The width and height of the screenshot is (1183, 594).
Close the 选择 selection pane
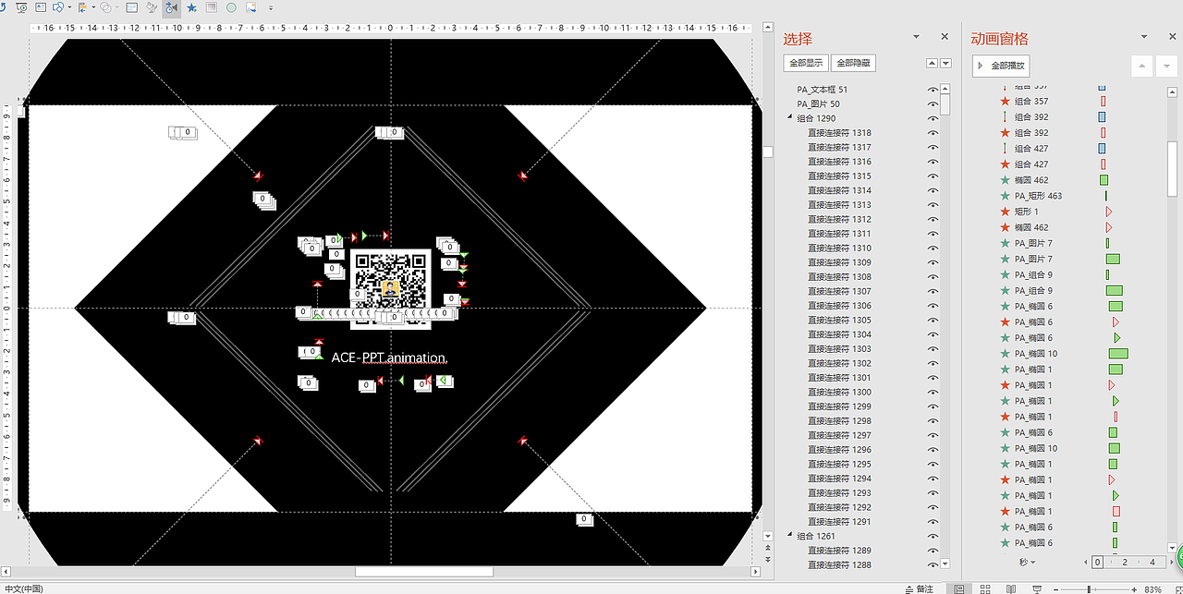point(945,37)
